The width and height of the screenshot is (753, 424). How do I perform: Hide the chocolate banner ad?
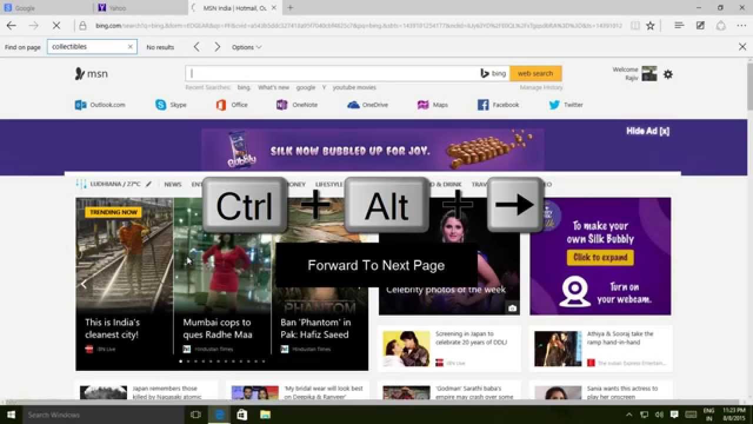(648, 131)
